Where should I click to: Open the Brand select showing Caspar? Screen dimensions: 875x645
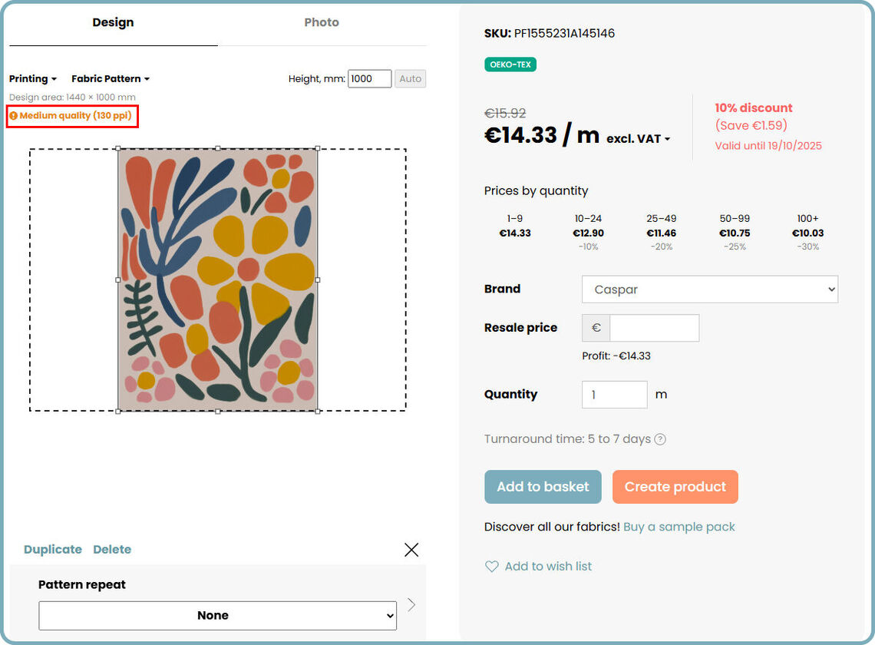(x=709, y=289)
